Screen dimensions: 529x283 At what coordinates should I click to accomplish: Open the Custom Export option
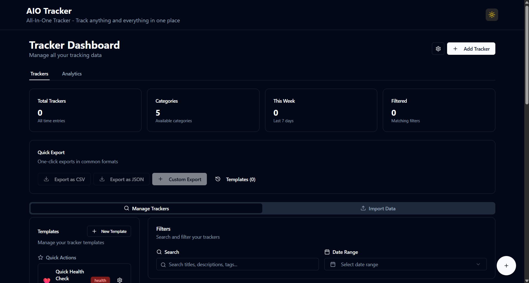[180, 179]
